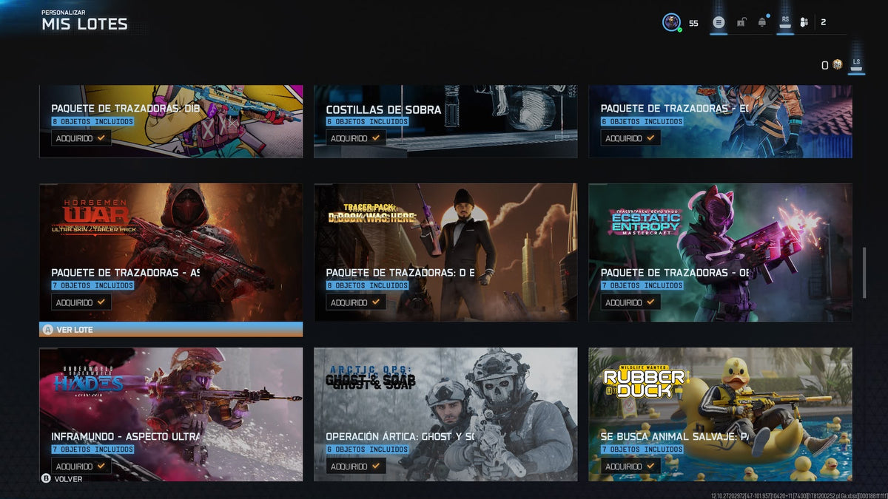Click Adquirido on Operación Ártica pack

[x=356, y=466]
